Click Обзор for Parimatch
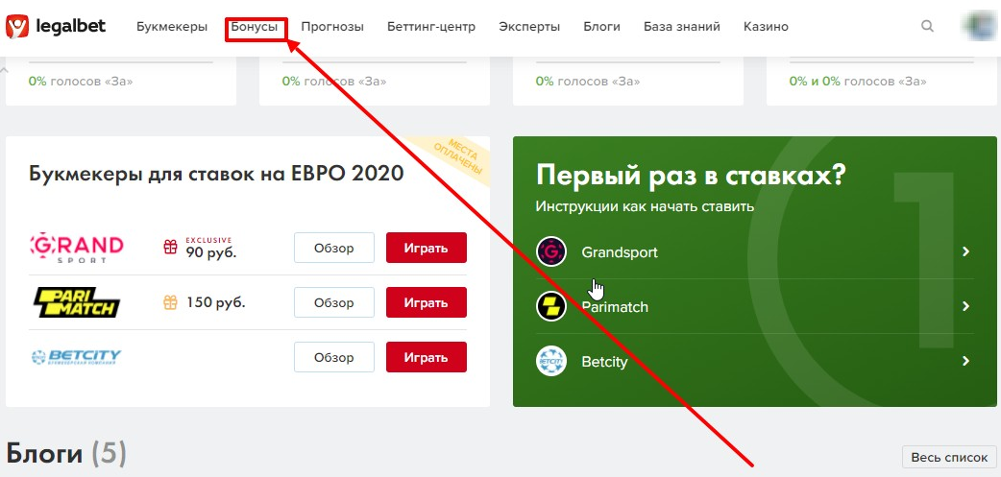 coord(334,302)
